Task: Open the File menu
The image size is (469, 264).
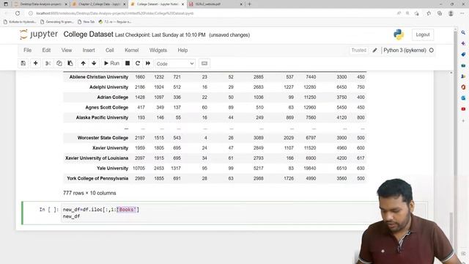Action: point(28,51)
